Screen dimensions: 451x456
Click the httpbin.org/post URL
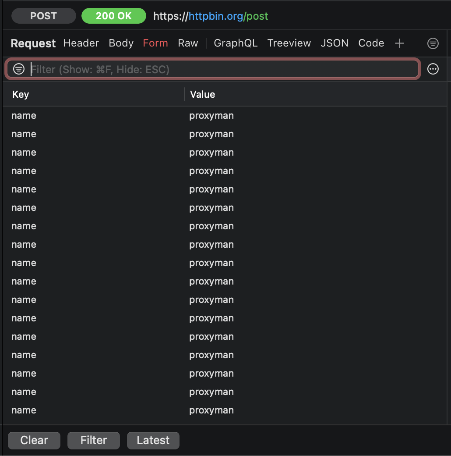[211, 16]
